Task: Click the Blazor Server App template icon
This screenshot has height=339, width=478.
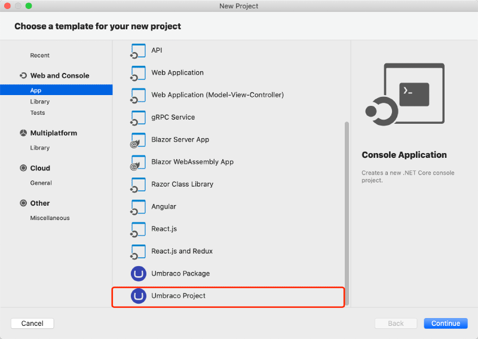Action: click(x=138, y=140)
